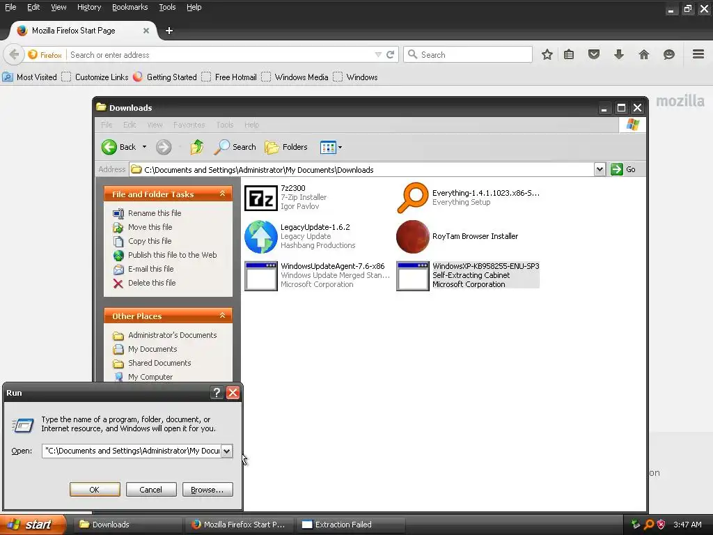Click OK in the Run dialog
Image resolution: width=713 pixels, height=535 pixels.
95,490
